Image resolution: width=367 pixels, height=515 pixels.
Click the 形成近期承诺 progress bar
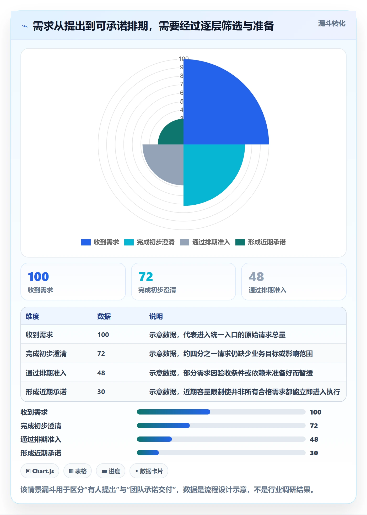click(221, 453)
